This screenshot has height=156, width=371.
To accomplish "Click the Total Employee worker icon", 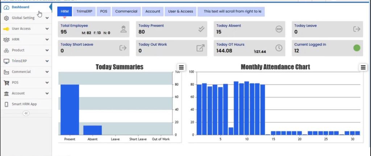I will coord(124,30).
